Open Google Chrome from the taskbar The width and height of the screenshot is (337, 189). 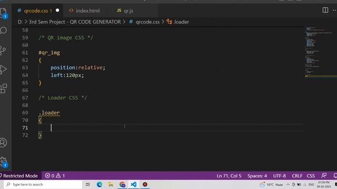[x=122, y=184]
